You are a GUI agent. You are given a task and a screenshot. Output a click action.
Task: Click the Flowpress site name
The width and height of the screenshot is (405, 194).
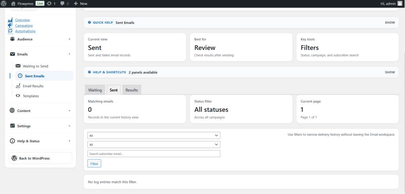click(26, 4)
